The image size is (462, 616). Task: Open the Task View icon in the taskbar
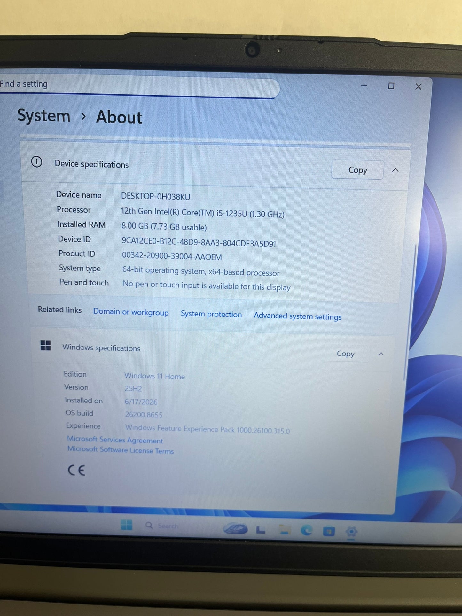point(261,529)
